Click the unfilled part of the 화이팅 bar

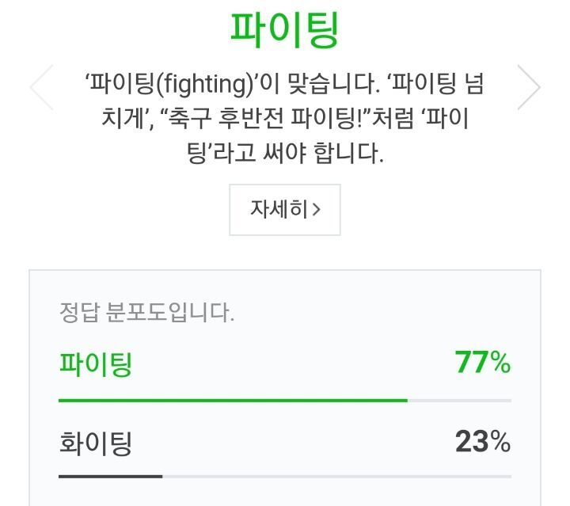336,477
